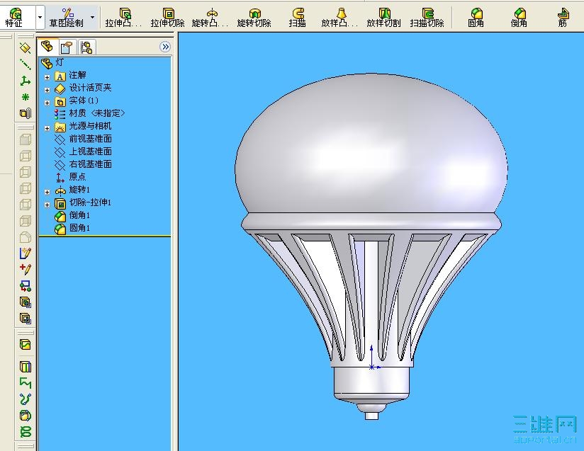
Task: Click the reference axis icon in left toolbar
Action: coord(25,64)
